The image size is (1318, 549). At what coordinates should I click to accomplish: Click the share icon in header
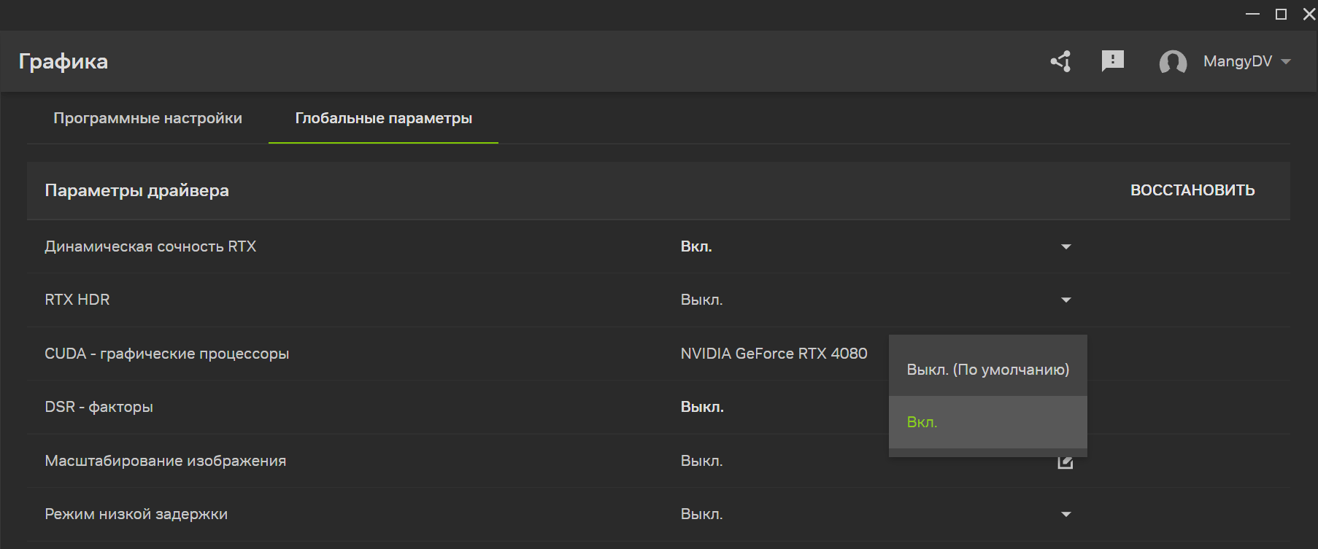point(1061,61)
